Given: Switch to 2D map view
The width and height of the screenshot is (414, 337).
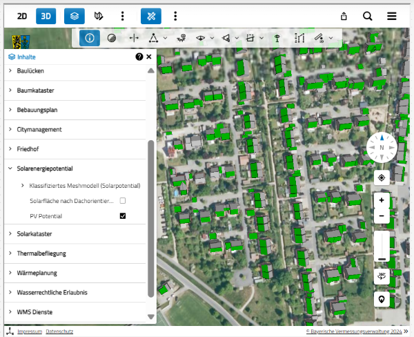Looking at the screenshot, I should pos(22,16).
